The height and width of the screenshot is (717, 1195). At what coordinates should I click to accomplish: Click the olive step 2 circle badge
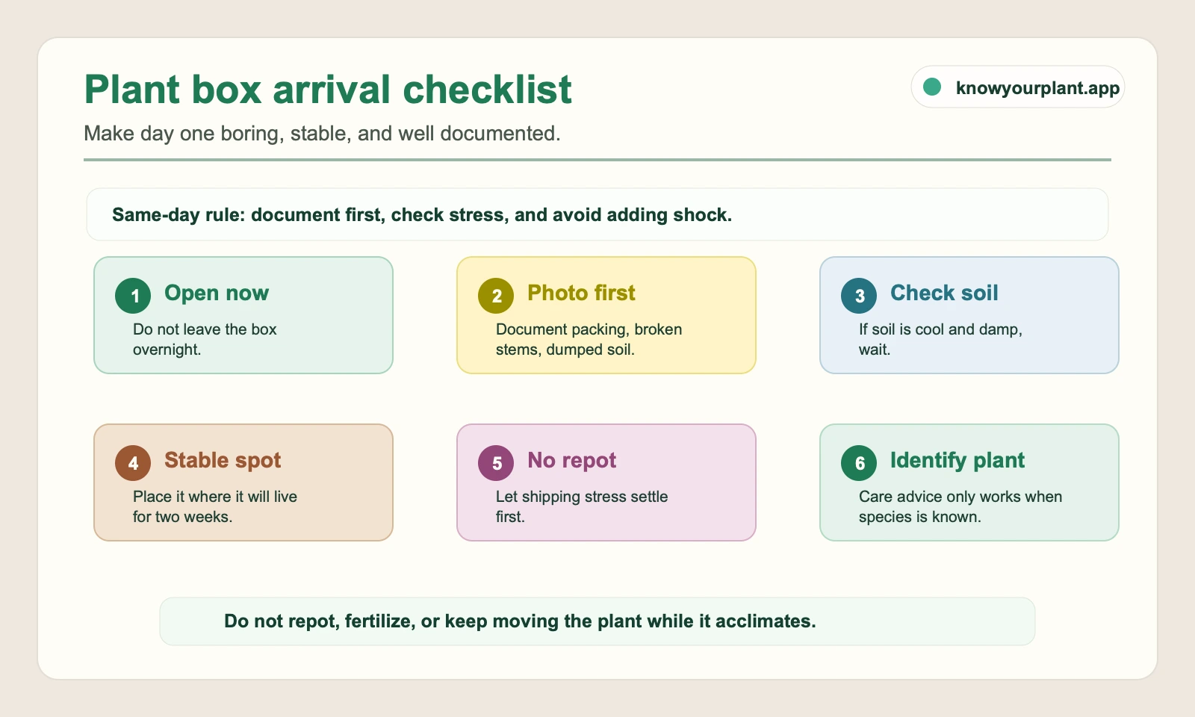496,296
